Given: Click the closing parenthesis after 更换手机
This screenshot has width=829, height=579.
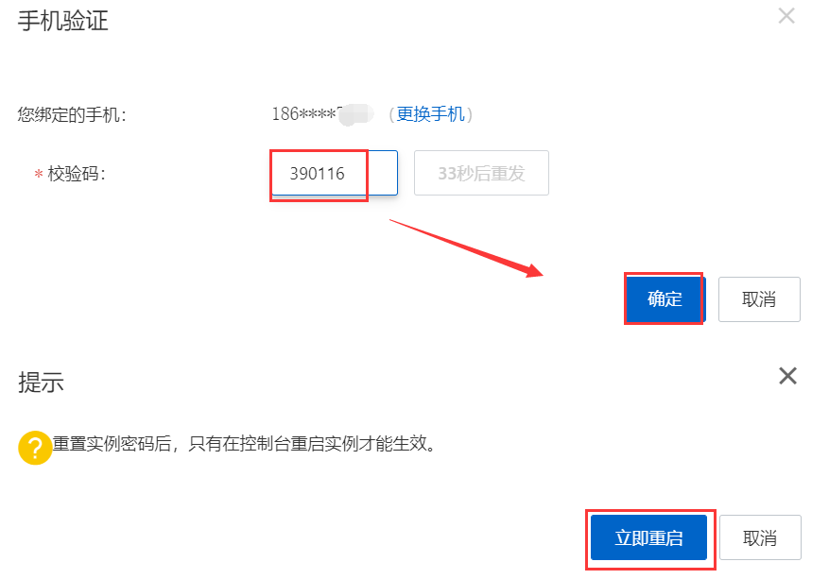Looking at the screenshot, I should click(469, 114).
